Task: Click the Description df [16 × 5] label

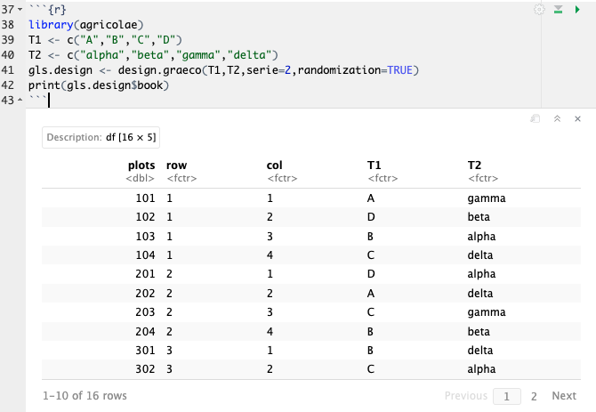Action: 101,137
